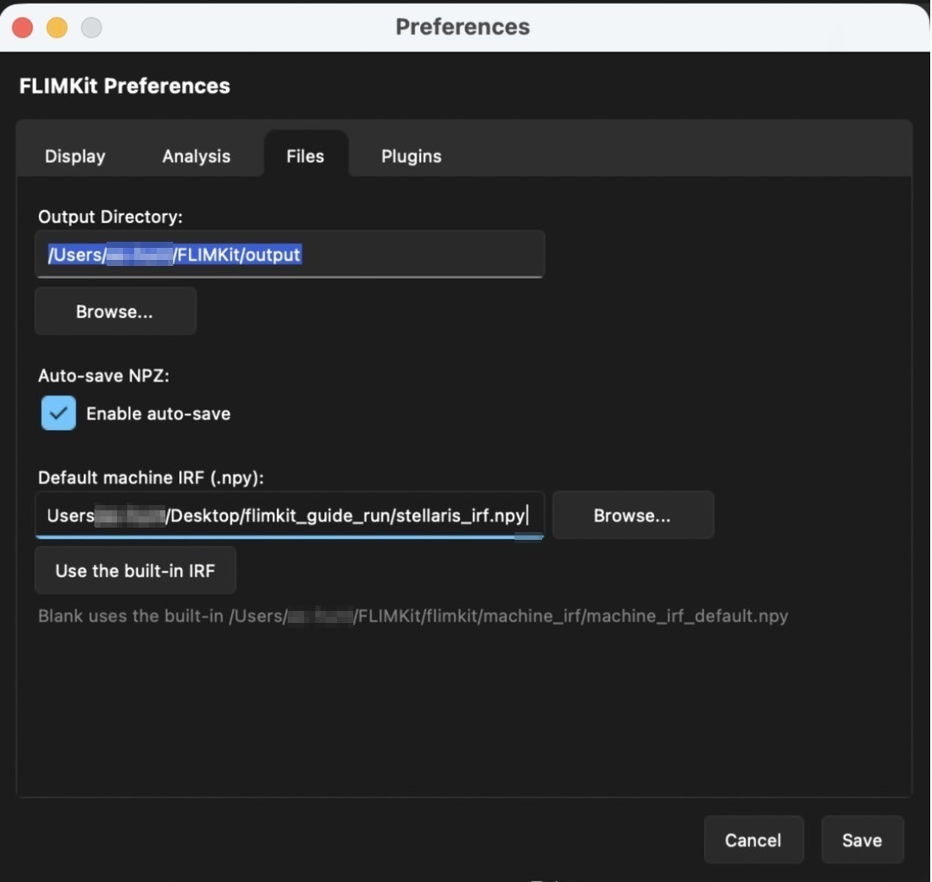Close the Preferences window with red button
This screenshot has width=932, height=882.
coord(23,28)
